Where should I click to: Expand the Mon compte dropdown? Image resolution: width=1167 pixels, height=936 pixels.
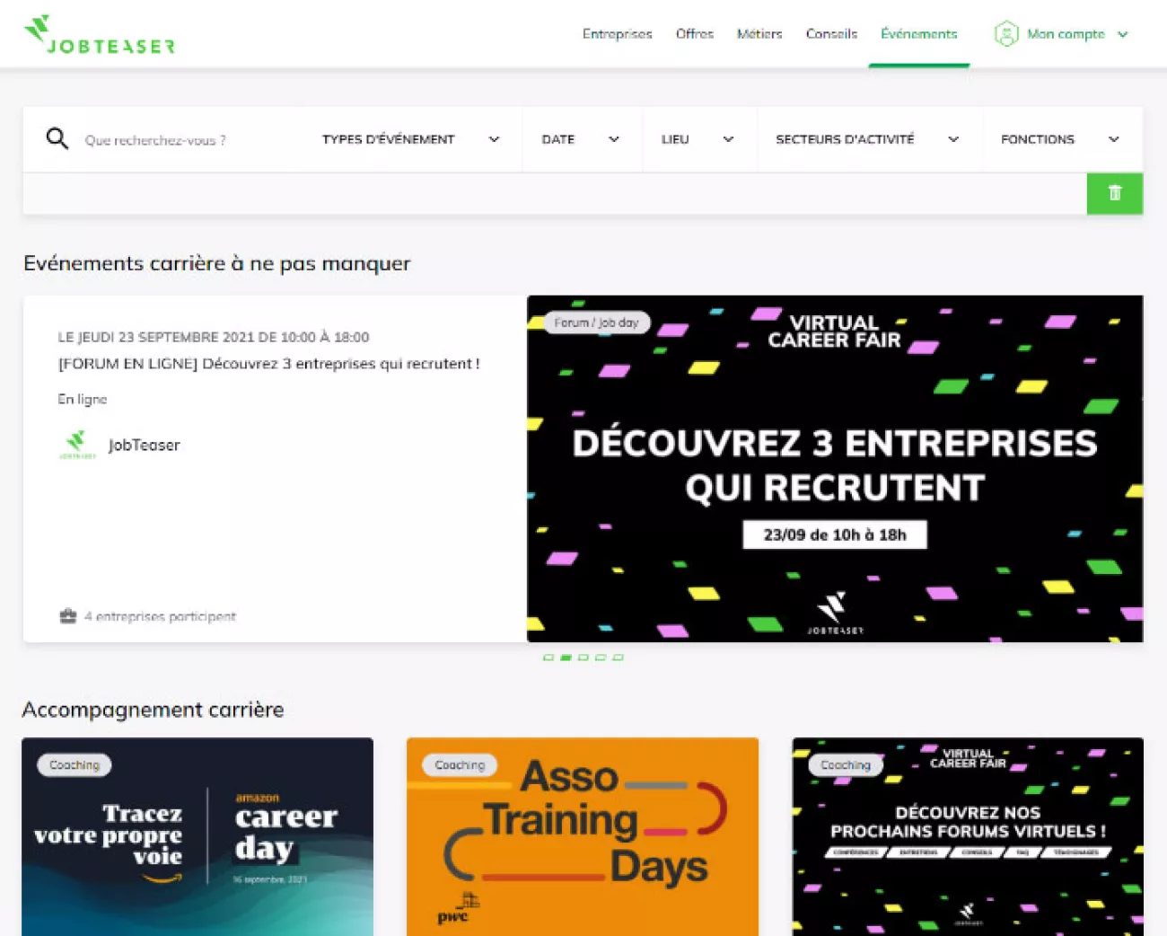1061,34
